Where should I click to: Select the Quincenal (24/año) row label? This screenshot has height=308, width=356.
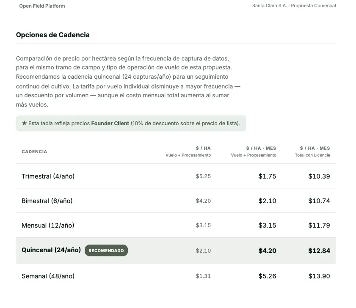click(51, 250)
